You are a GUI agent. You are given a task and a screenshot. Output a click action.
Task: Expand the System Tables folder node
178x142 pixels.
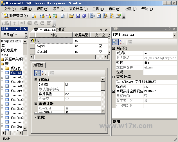tap(2, 68)
